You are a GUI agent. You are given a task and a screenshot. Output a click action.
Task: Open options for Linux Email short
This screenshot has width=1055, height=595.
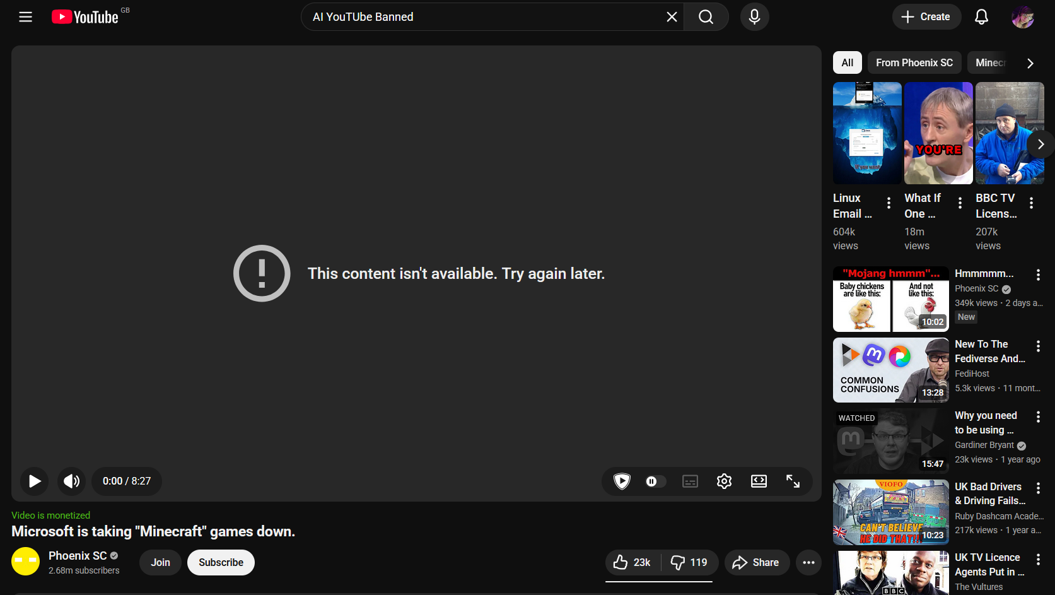click(x=889, y=203)
